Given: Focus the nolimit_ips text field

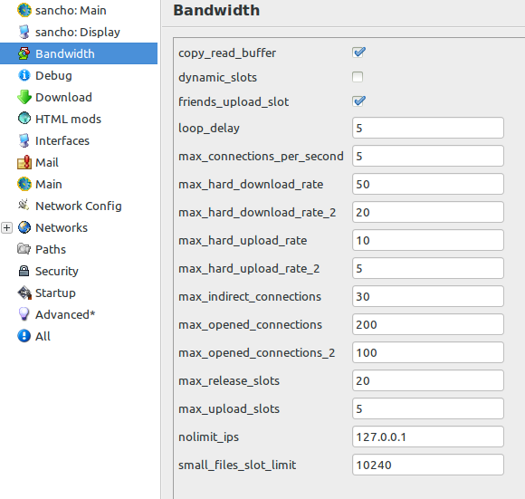Looking at the screenshot, I should (428, 437).
